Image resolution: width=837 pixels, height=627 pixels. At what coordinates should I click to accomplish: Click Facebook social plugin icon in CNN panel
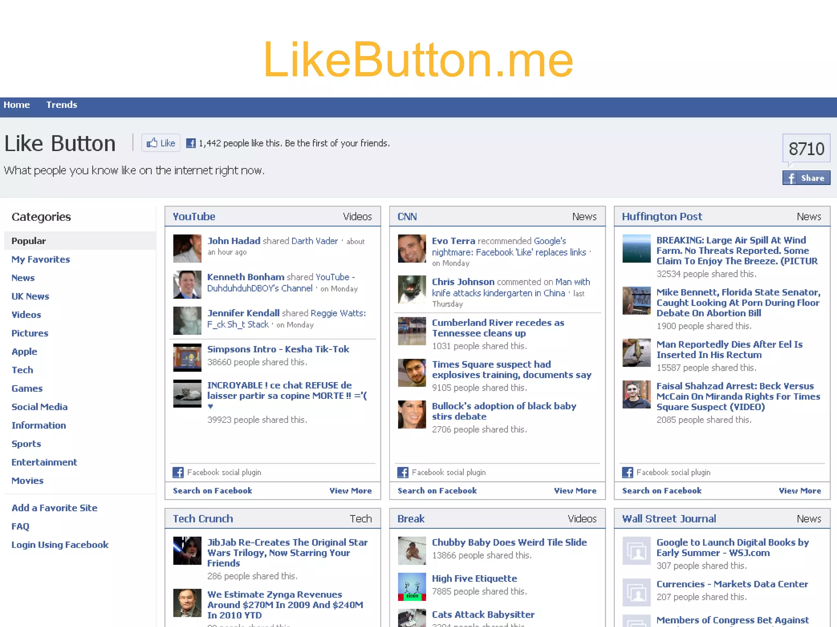coord(403,472)
